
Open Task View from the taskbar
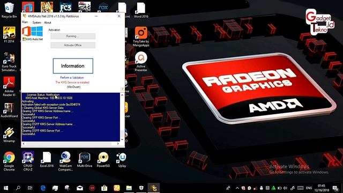click(x=30, y=188)
